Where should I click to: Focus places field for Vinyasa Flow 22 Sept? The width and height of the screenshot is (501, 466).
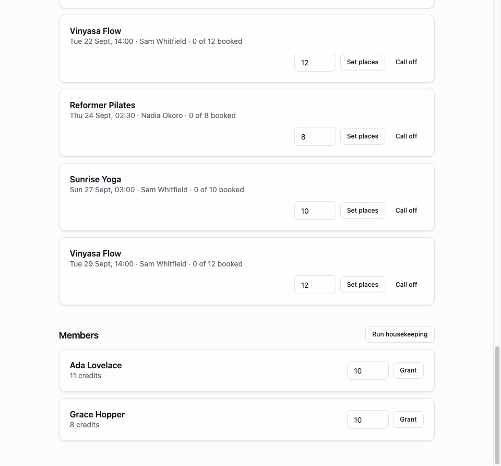click(x=315, y=62)
